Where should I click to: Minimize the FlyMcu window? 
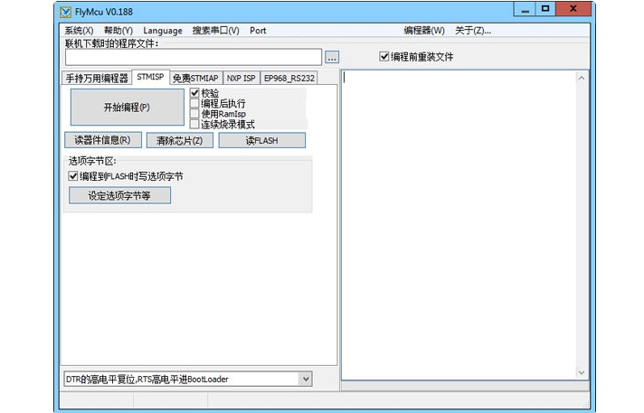pyautogui.click(x=525, y=9)
